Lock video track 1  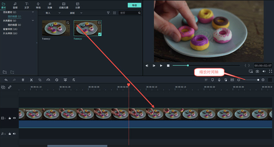[x=10, y=118]
